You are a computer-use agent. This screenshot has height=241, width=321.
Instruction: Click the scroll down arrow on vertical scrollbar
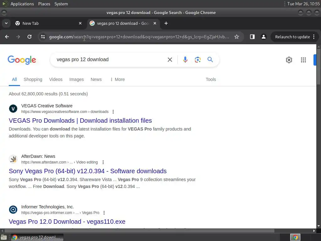tap(318, 226)
